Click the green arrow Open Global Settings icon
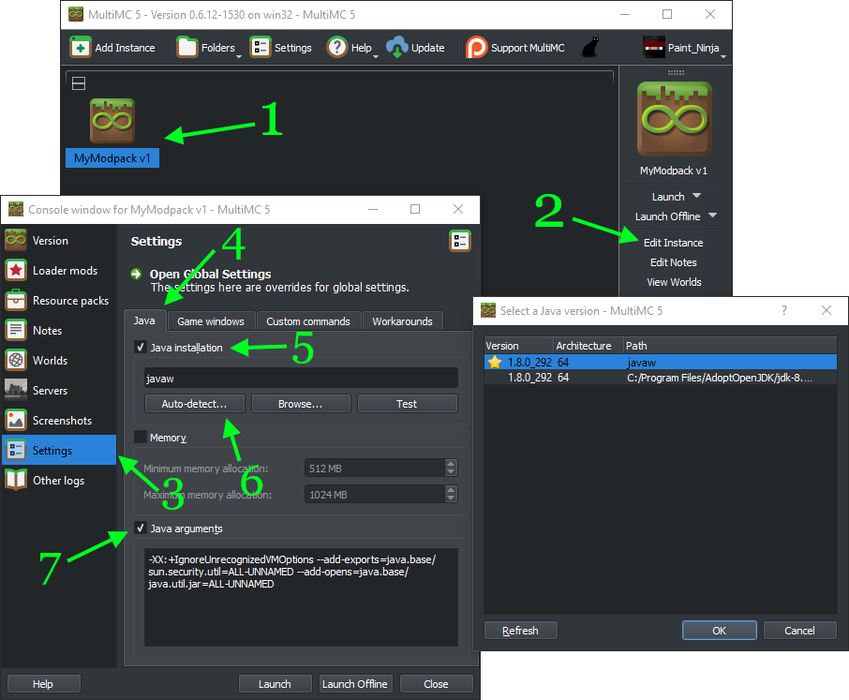 pos(136,274)
